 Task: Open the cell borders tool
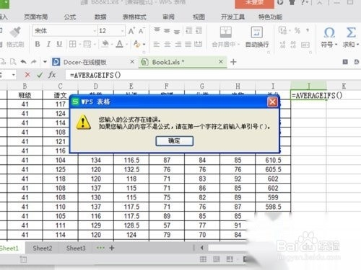pyautogui.click(x=72, y=44)
